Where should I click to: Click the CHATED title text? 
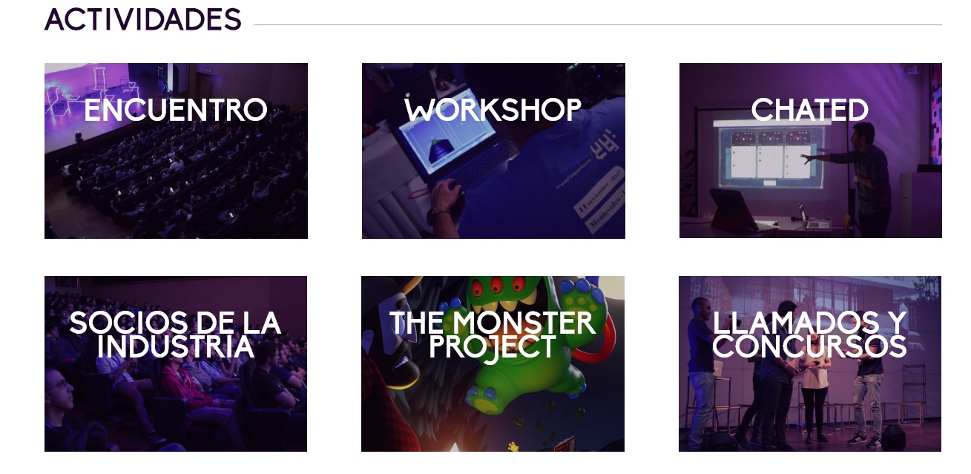pos(810,110)
